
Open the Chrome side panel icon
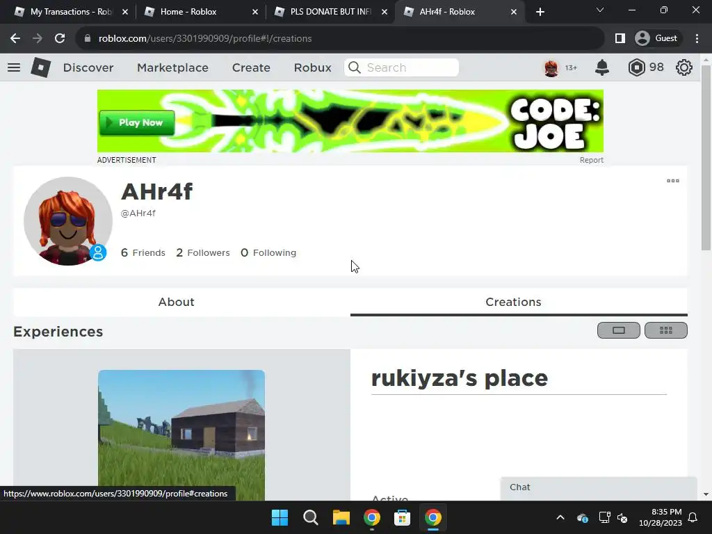coord(620,39)
